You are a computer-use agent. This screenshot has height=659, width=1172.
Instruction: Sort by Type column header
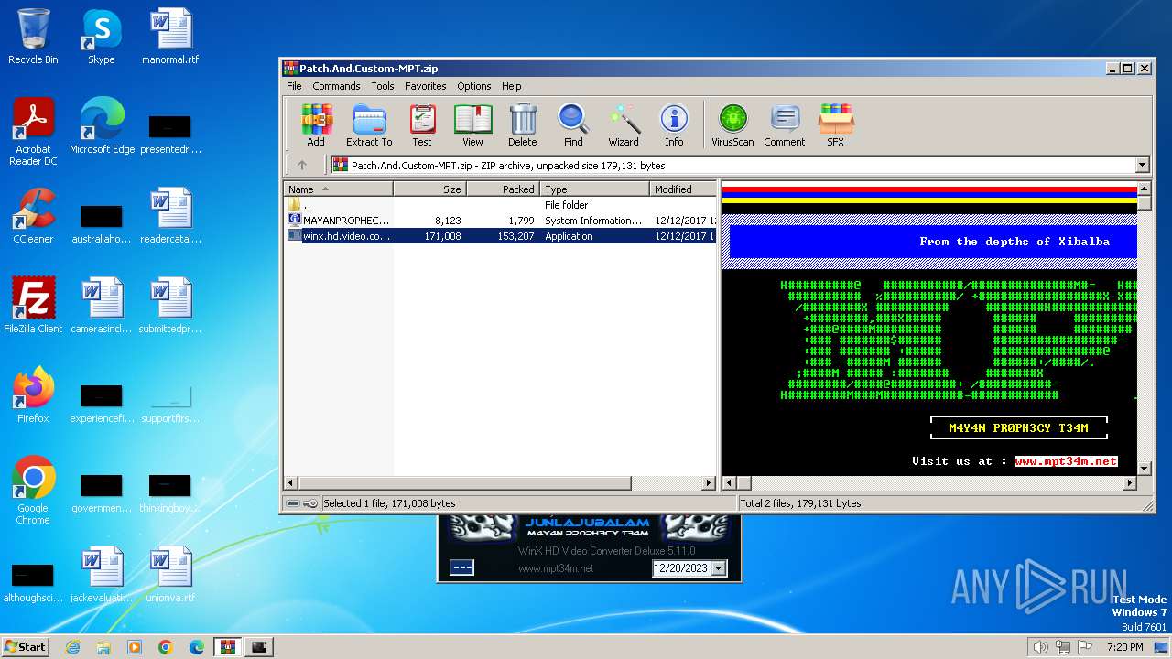594,189
